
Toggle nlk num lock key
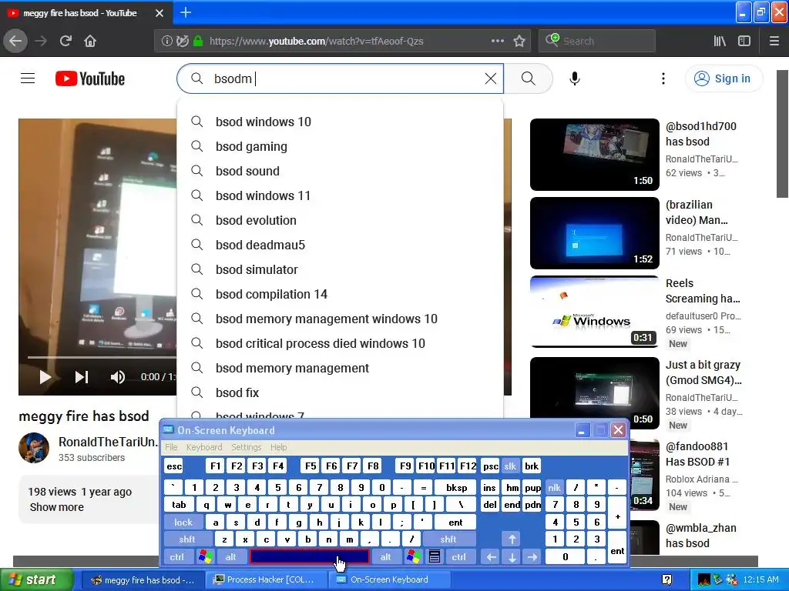[554, 487]
